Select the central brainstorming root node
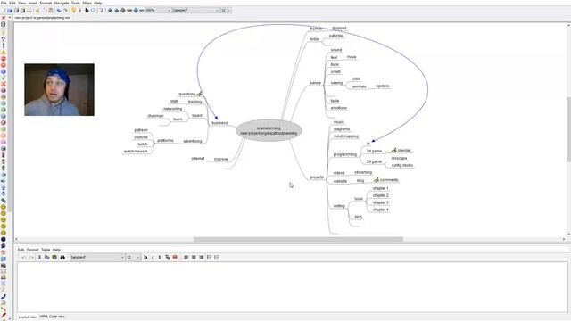The height and width of the screenshot is (321, 571). (269, 131)
